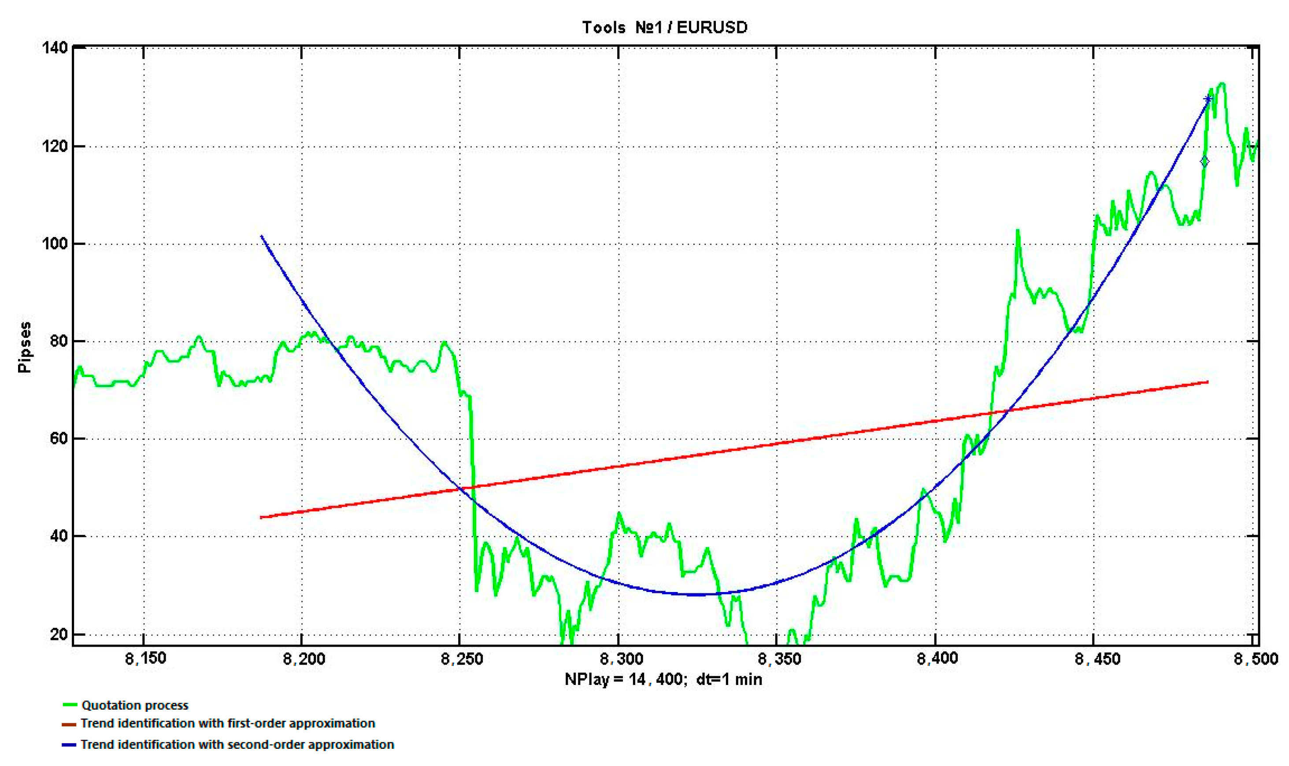This screenshot has width=1289, height=766.
Task: Click the blue second-order approximation legend swatch
Action: click(69, 745)
